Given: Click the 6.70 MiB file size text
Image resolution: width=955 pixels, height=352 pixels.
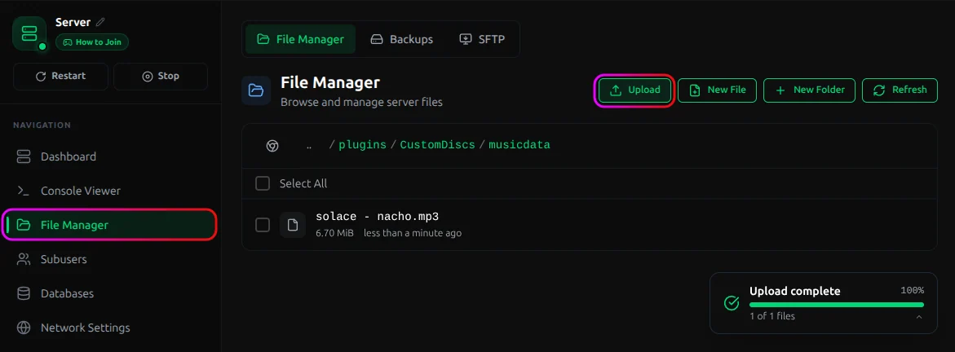Looking at the screenshot, I should (x=335, y=233).
